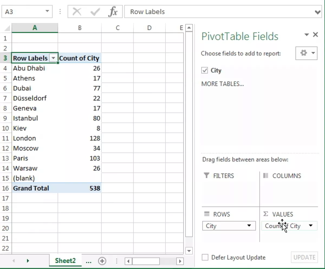Open the Row Labels filter dropdown
This screenshot has width=325, height=269.
53,58
